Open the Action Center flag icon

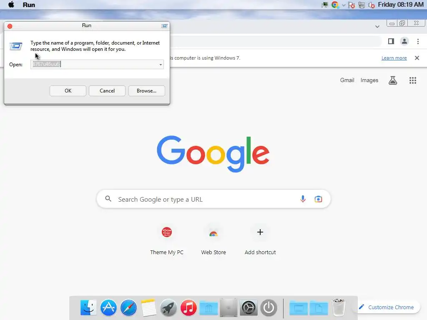click(351, 5)
